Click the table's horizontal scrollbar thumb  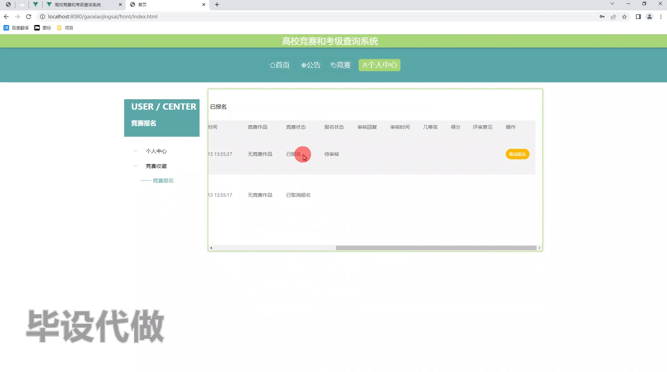pos(436,248)
